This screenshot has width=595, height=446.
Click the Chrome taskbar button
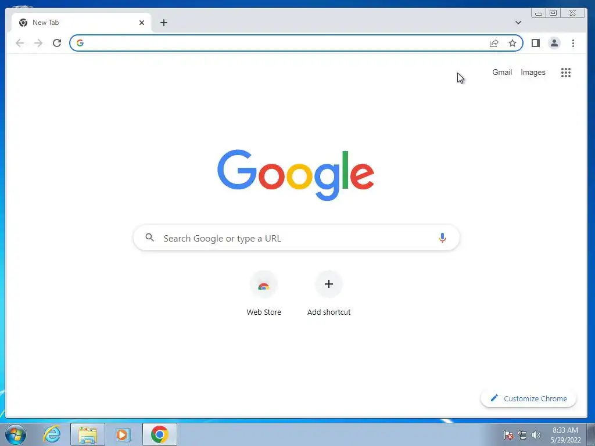click(160, 434)
